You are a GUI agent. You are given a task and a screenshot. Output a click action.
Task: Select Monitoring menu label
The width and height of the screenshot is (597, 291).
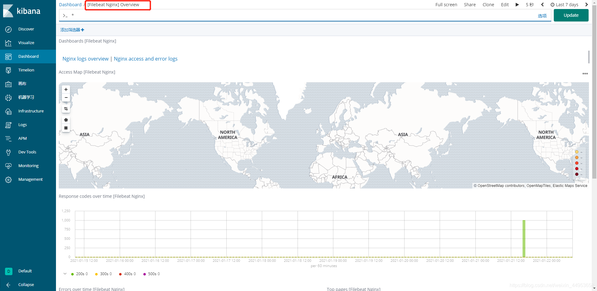pos(29,166)
